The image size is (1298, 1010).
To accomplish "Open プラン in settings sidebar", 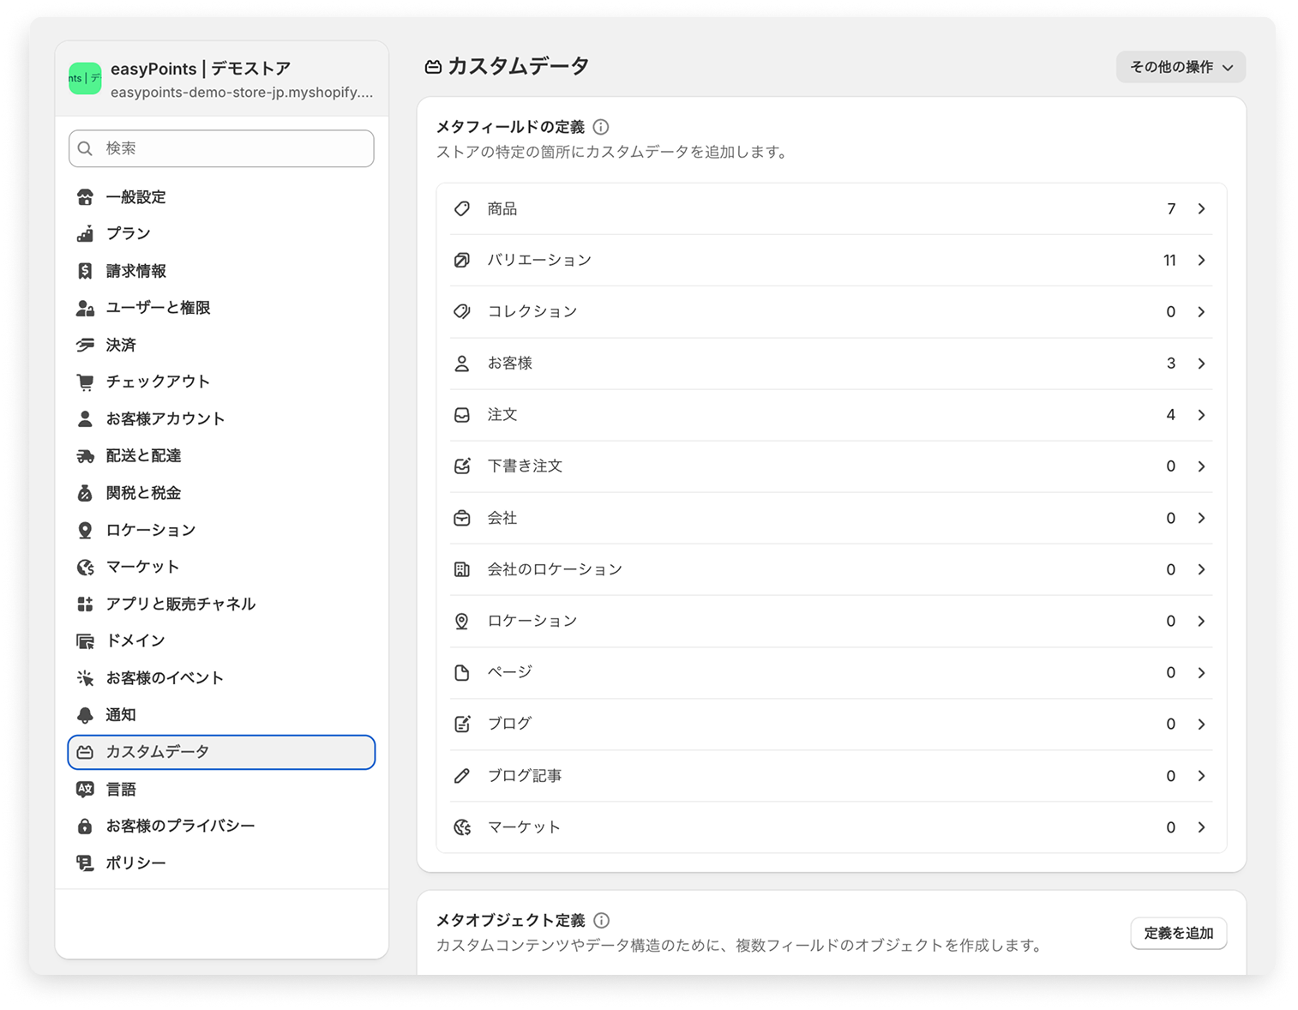I will pyautogui.click(x=221, y=233).
